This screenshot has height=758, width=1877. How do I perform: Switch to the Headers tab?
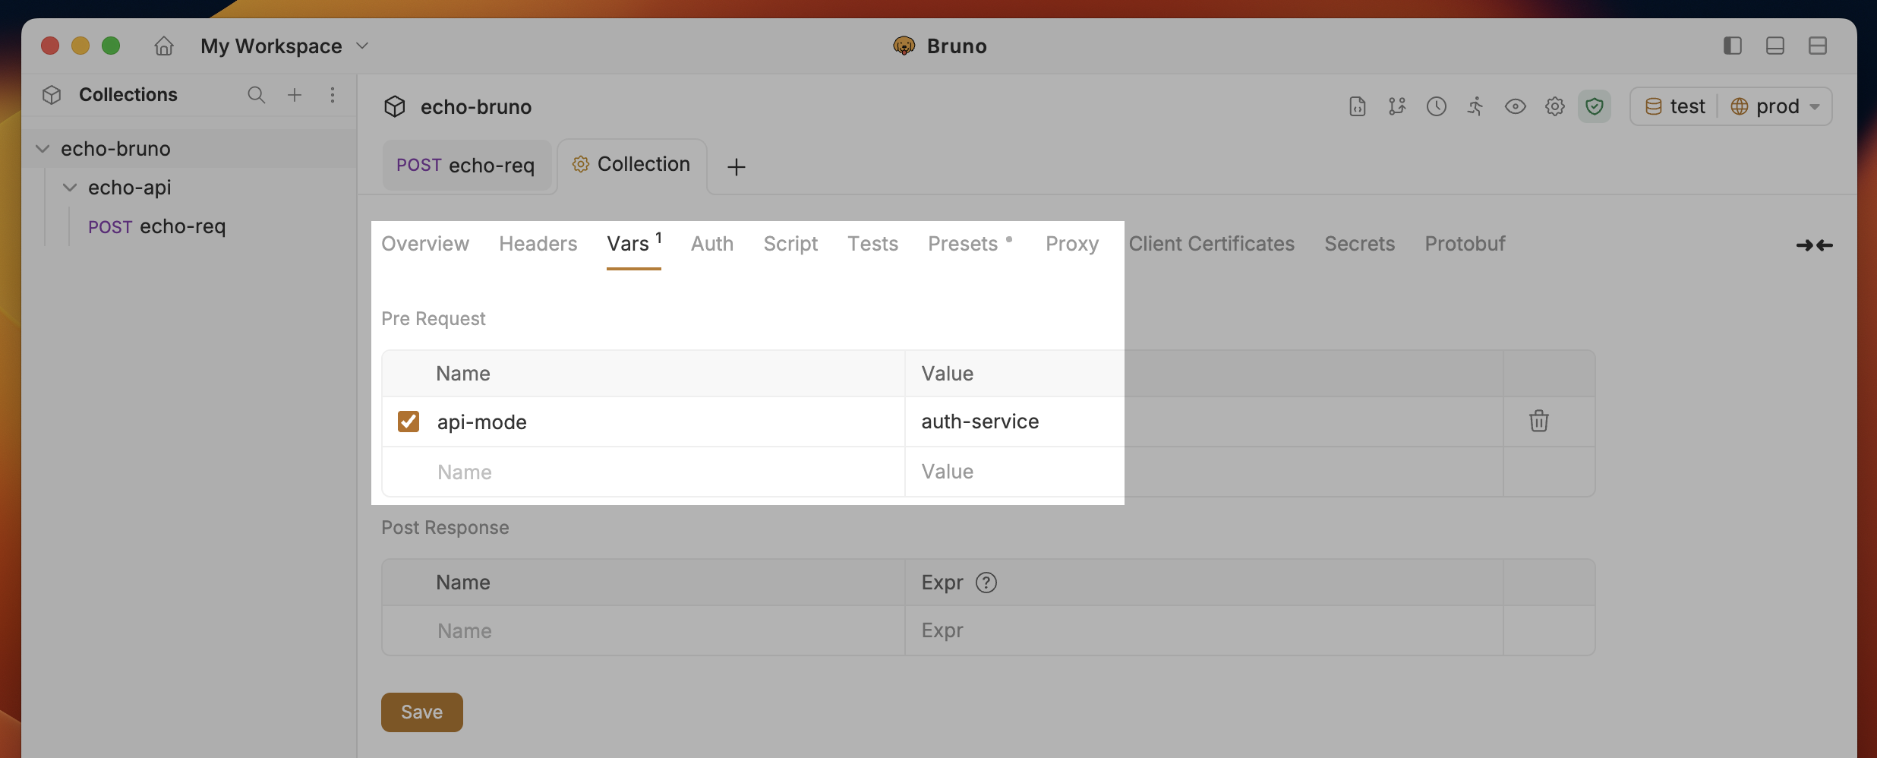pyautogui.click(x=538, y=243)
